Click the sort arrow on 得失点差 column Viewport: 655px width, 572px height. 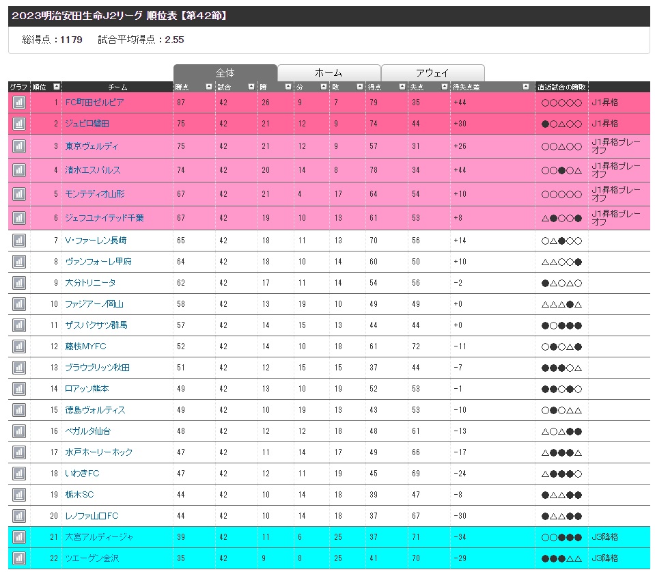525,87
